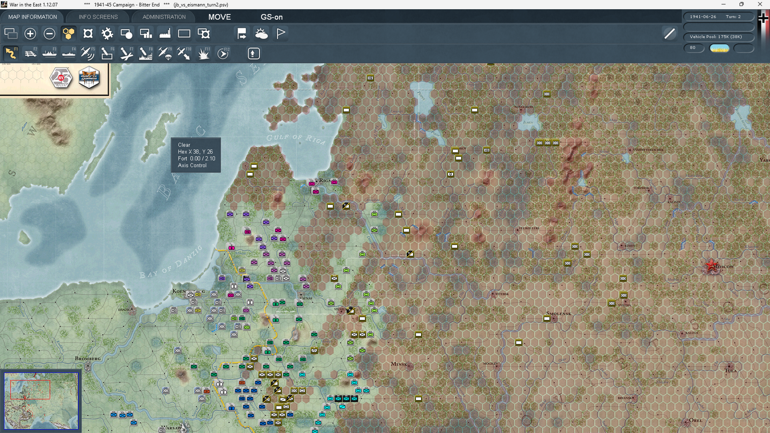The height and width of the screenshot is (433, 770).
Task: Click the End Turn icon (F12)
Action: point(223,53)
